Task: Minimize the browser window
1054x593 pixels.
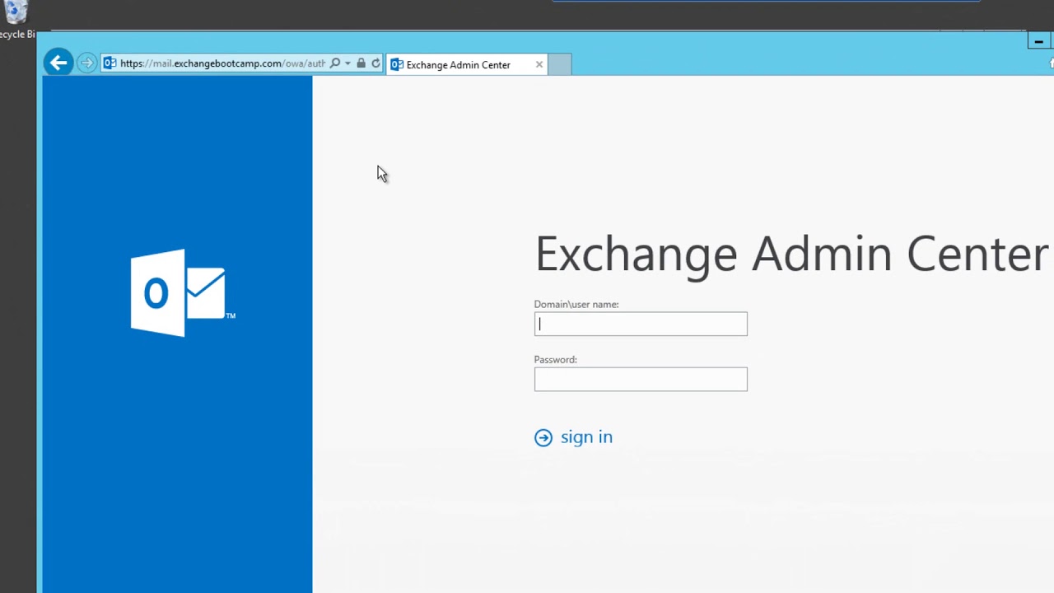Action: [x=1039, y=41]
